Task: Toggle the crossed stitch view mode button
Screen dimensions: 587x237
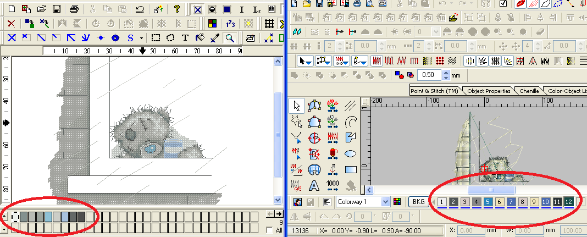Action: (198, 9)
